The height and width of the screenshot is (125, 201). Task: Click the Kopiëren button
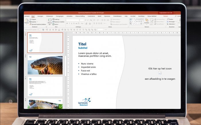(31, 22)
